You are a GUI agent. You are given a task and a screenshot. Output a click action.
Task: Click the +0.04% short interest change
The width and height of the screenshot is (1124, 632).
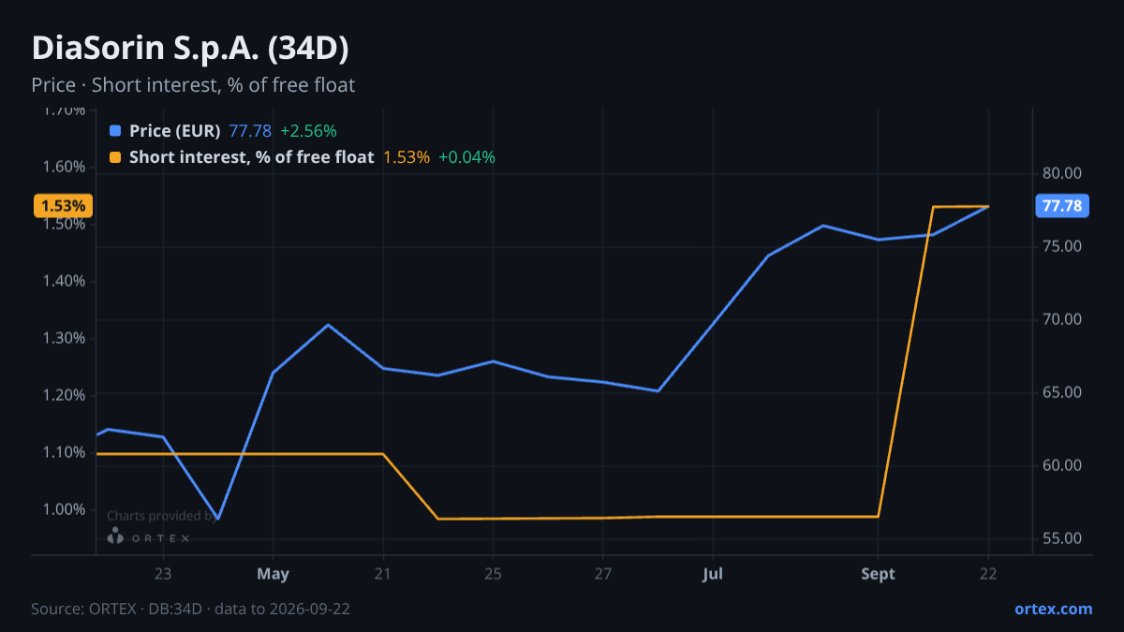pyautogui.click(x=466, y=157)
